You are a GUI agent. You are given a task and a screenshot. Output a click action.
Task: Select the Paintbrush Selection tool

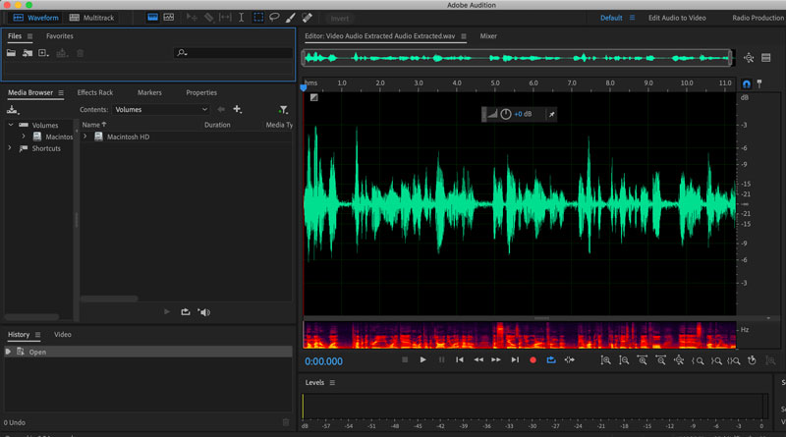tap(290, 18)
